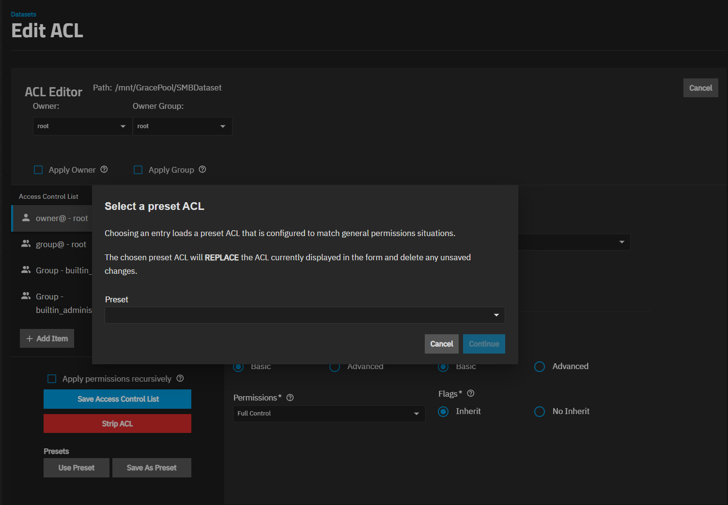Screen dimensions: 728x505
Task: Click Continue in the preset dialog
Action: coord(484,344)
